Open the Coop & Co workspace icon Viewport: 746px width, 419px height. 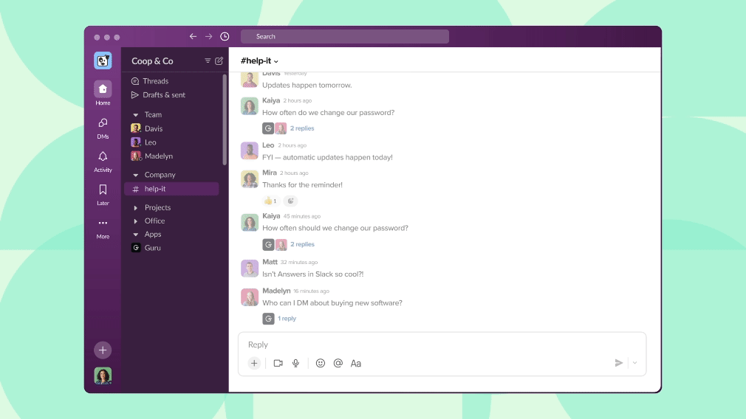103,60
